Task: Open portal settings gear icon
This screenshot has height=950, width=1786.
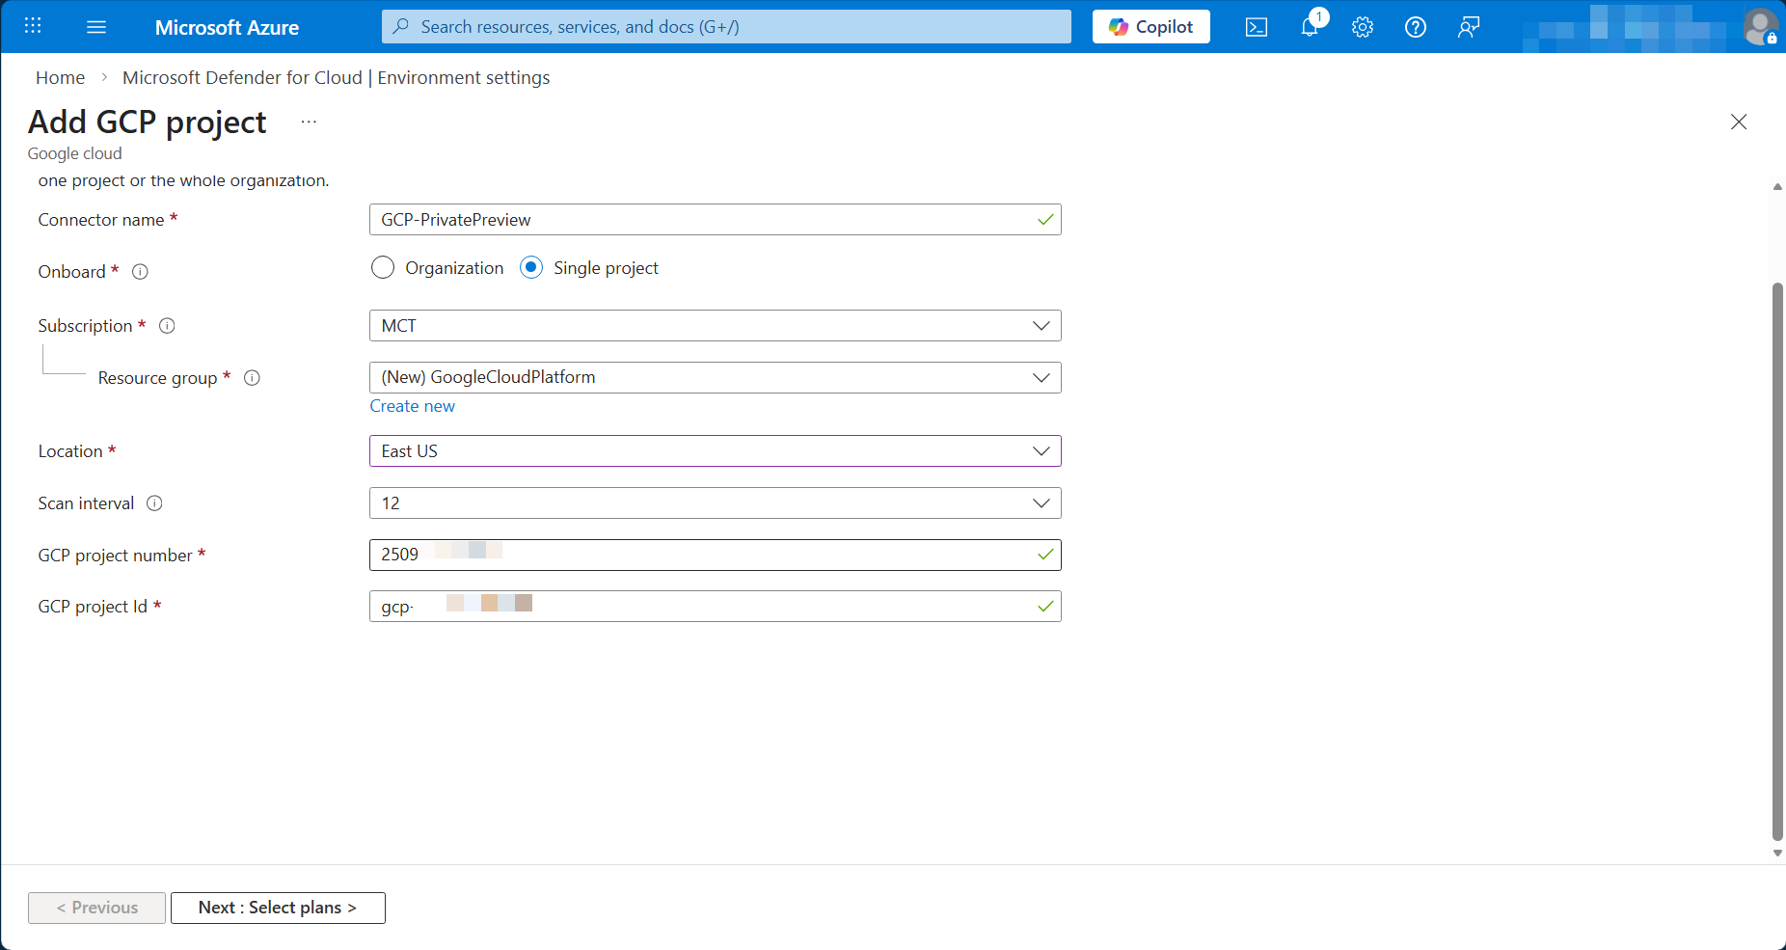Action: [1362, 27]
